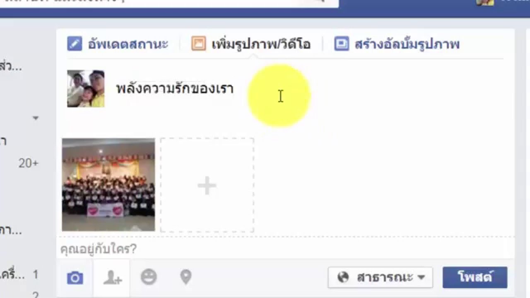Screen dimensions: 530x298
Task: Focus the คุณอยู่กับใคร? tag field
Action: click(285, 249)
